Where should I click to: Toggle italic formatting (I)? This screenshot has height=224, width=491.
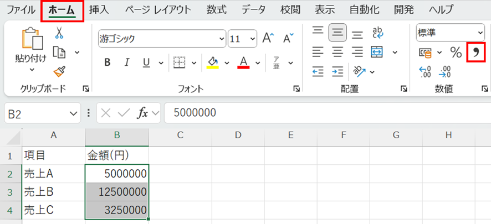(127, 62)
